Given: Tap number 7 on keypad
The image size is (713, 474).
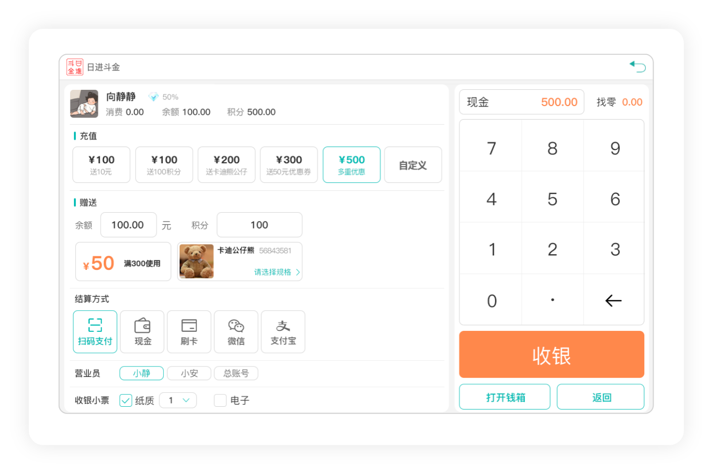Looking at the screenshot, I should (x=491, y=148).
